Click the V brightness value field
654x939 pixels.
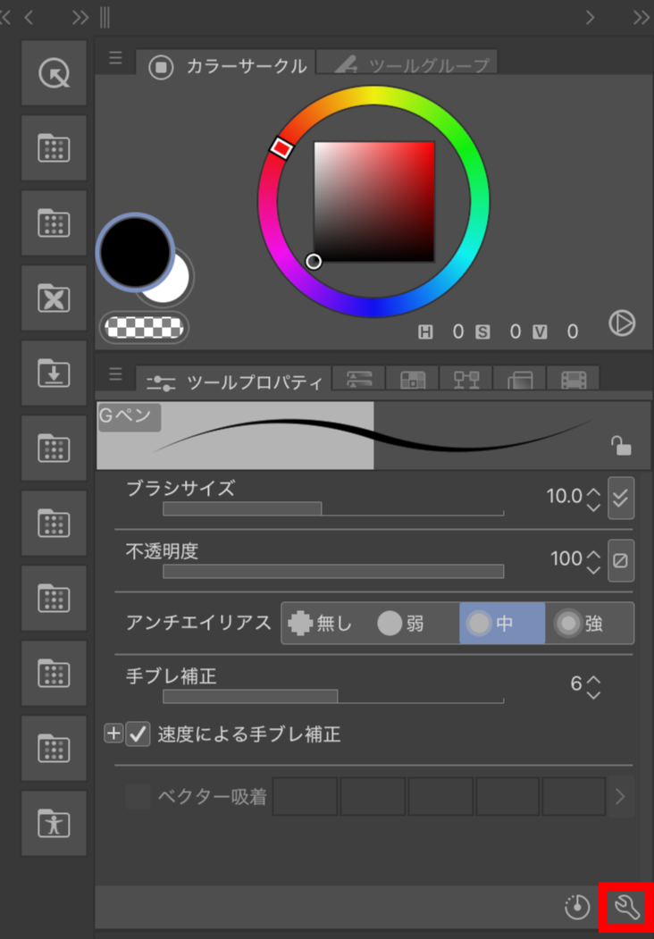(574, 331)
